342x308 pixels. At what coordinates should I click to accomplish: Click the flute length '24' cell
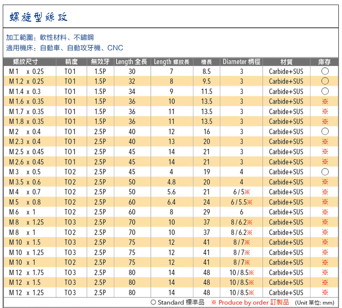click(206, 202)
